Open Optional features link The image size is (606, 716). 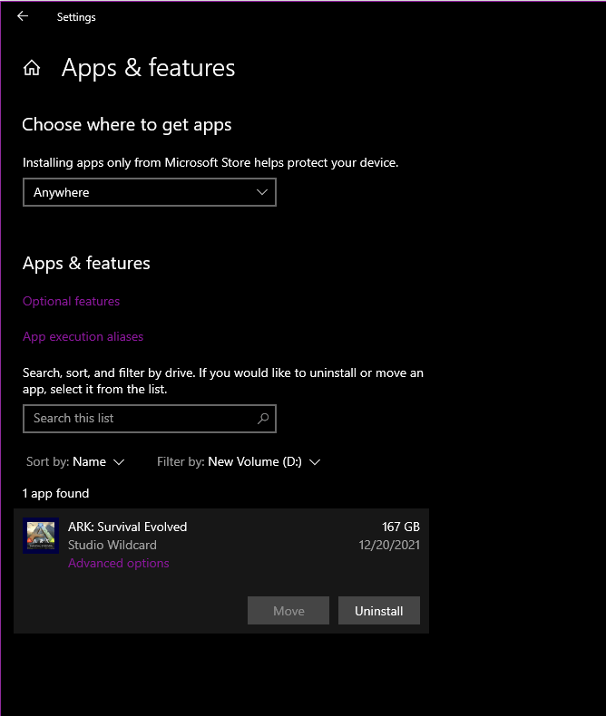(x=72, y=302)
